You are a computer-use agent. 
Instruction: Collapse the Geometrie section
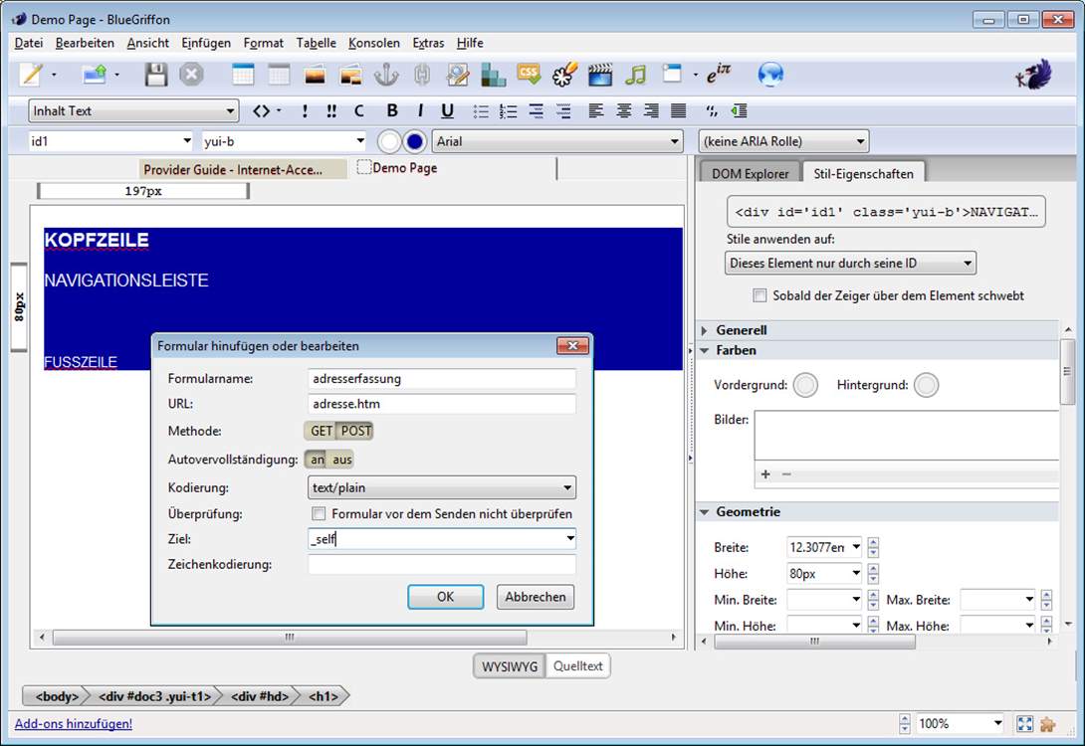click(x=705, y=512)
